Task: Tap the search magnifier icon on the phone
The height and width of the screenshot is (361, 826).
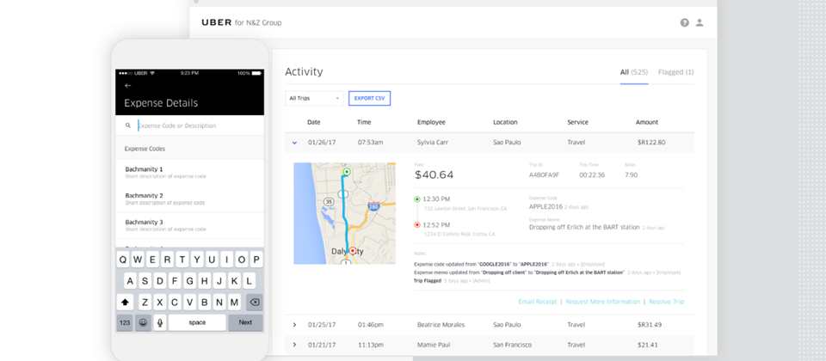Action: (x=128, y=125)
